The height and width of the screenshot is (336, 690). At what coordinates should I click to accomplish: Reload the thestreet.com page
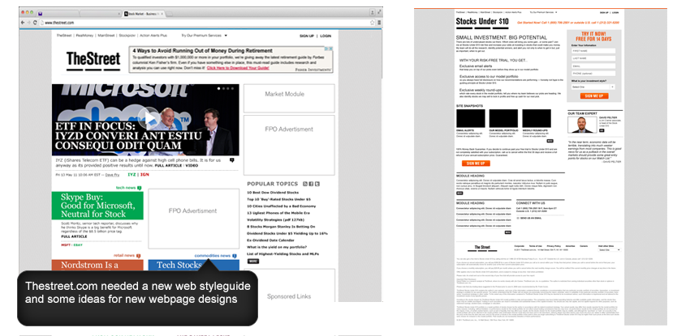(35, 22)
